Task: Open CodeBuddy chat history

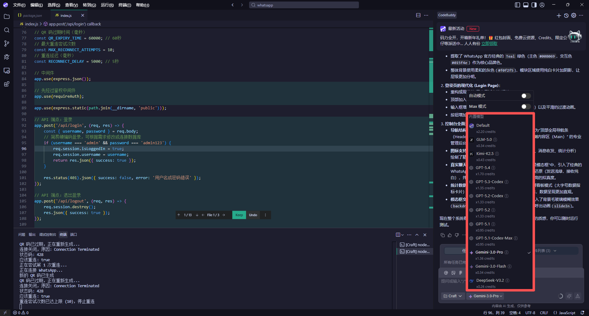Action: (x=566, y=15)
